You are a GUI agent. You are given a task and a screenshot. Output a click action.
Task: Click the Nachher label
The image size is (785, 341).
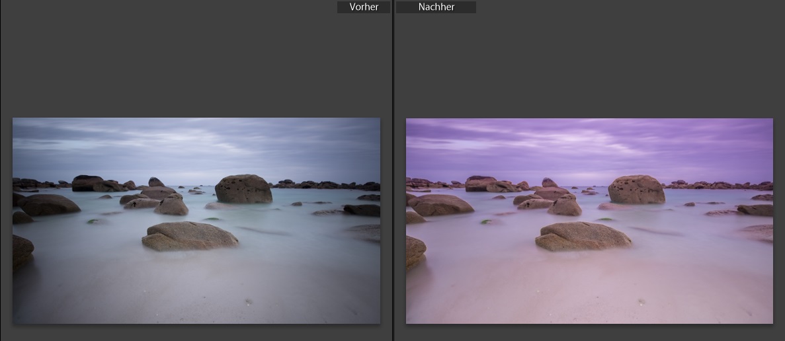(x=436, y=7)
